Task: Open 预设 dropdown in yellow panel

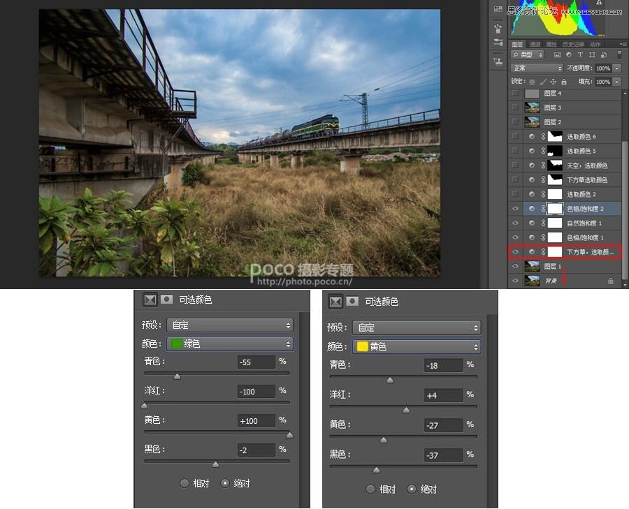Action: coord(417,328)
